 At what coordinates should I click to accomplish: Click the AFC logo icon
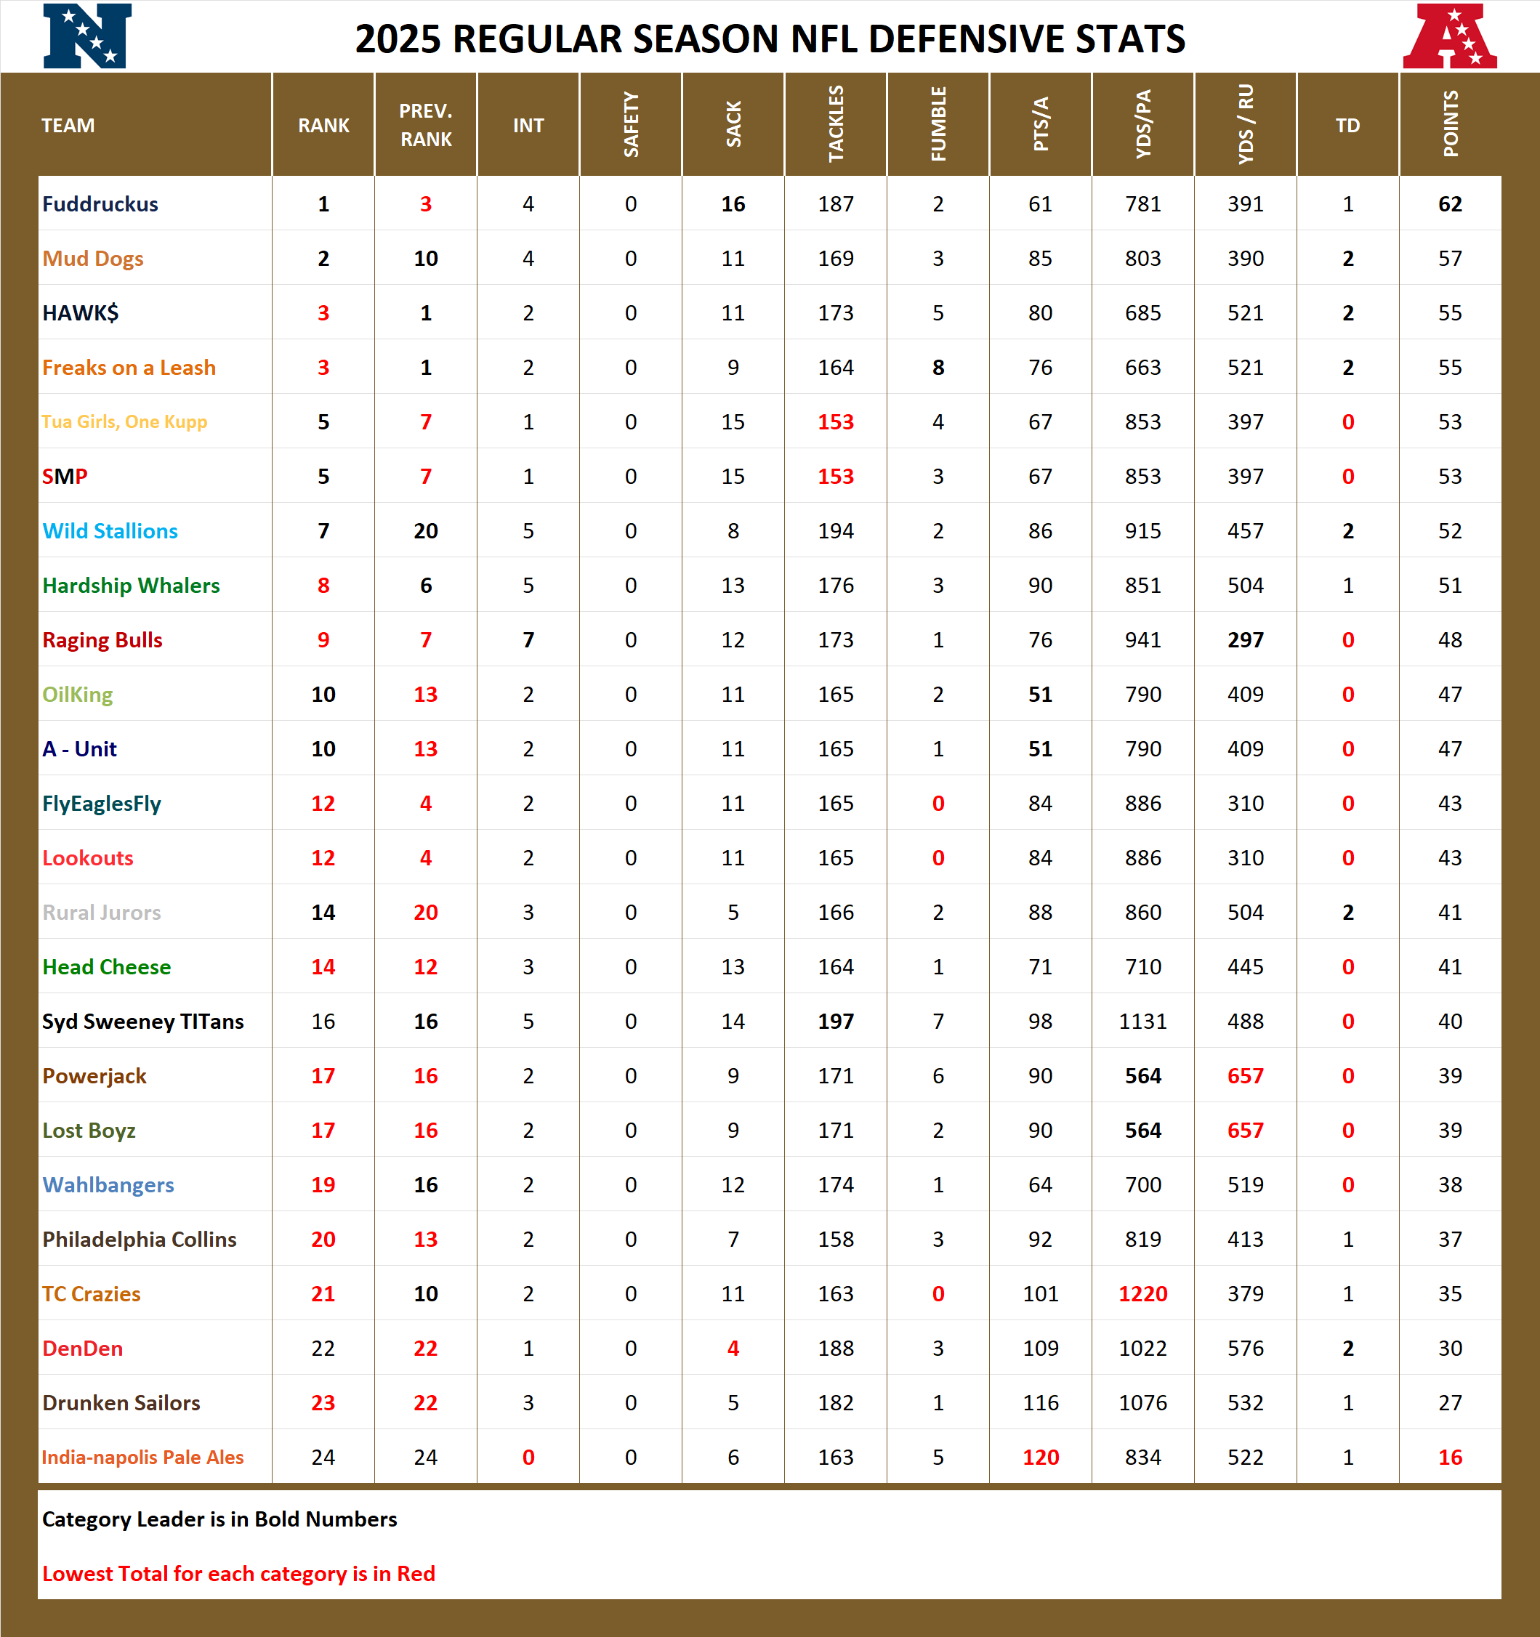click(1449, 36)
